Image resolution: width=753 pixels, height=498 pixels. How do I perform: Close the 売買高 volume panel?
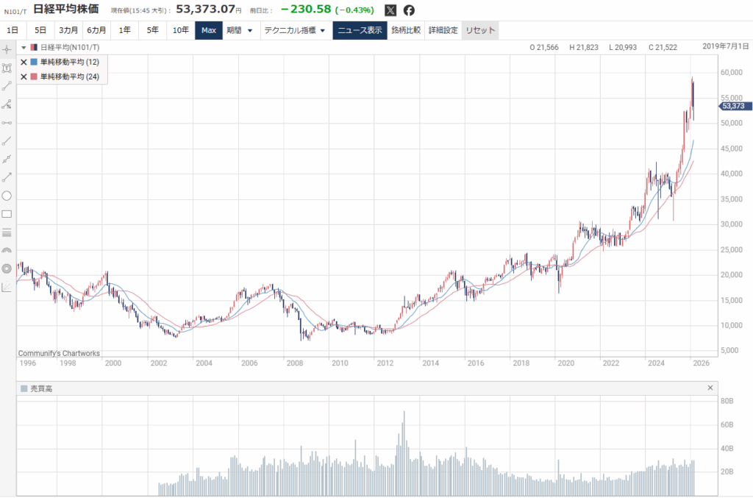point(710,388)
